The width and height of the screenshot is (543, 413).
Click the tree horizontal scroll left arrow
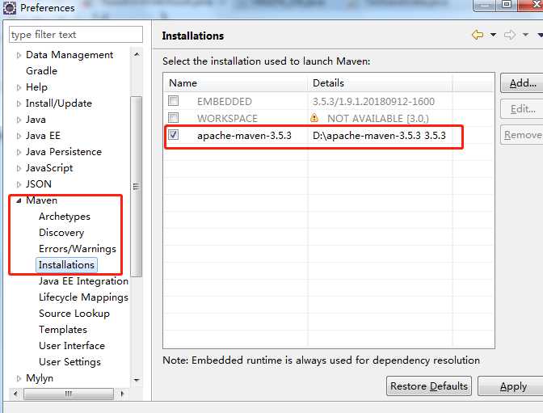tap(15, 394)
